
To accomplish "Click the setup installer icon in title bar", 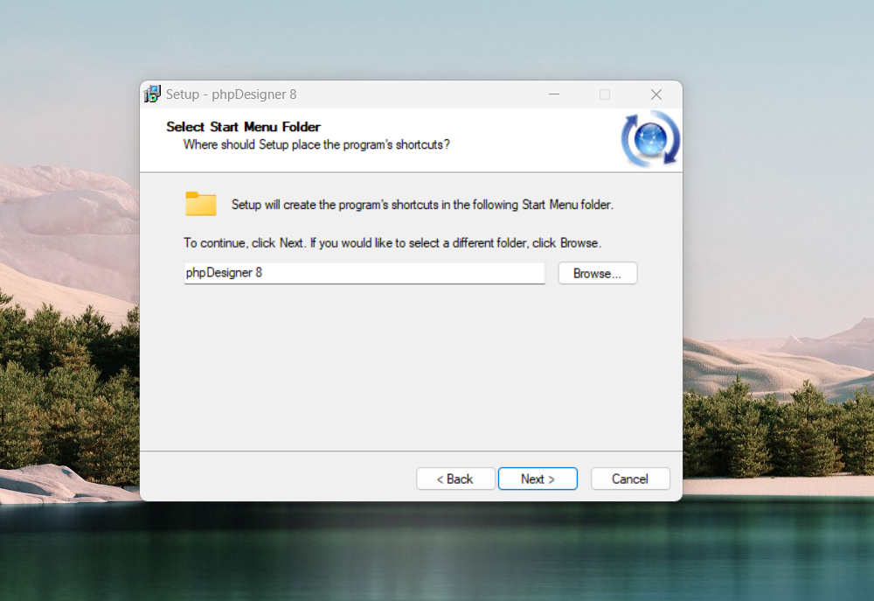I will coord(152,94).
